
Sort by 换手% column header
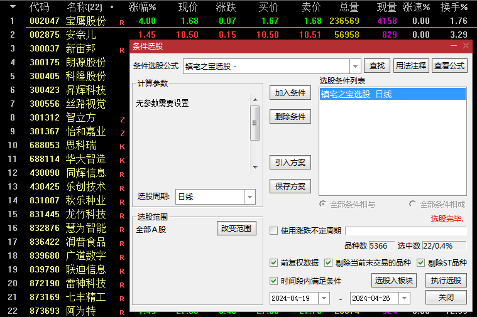point(454,7)
